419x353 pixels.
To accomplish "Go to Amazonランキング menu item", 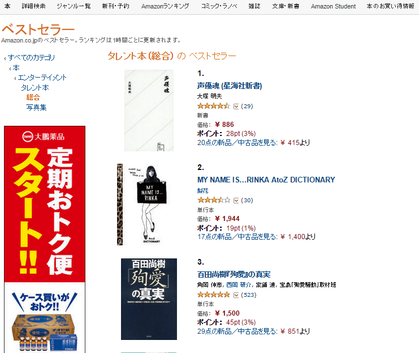I will [165, 6].
